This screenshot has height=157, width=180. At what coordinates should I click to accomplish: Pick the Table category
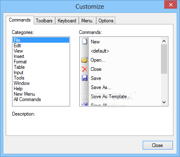click(41, 67)
